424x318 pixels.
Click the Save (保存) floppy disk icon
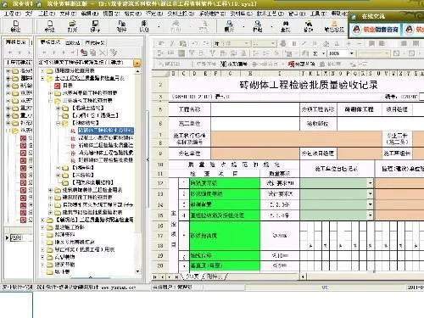95,25
